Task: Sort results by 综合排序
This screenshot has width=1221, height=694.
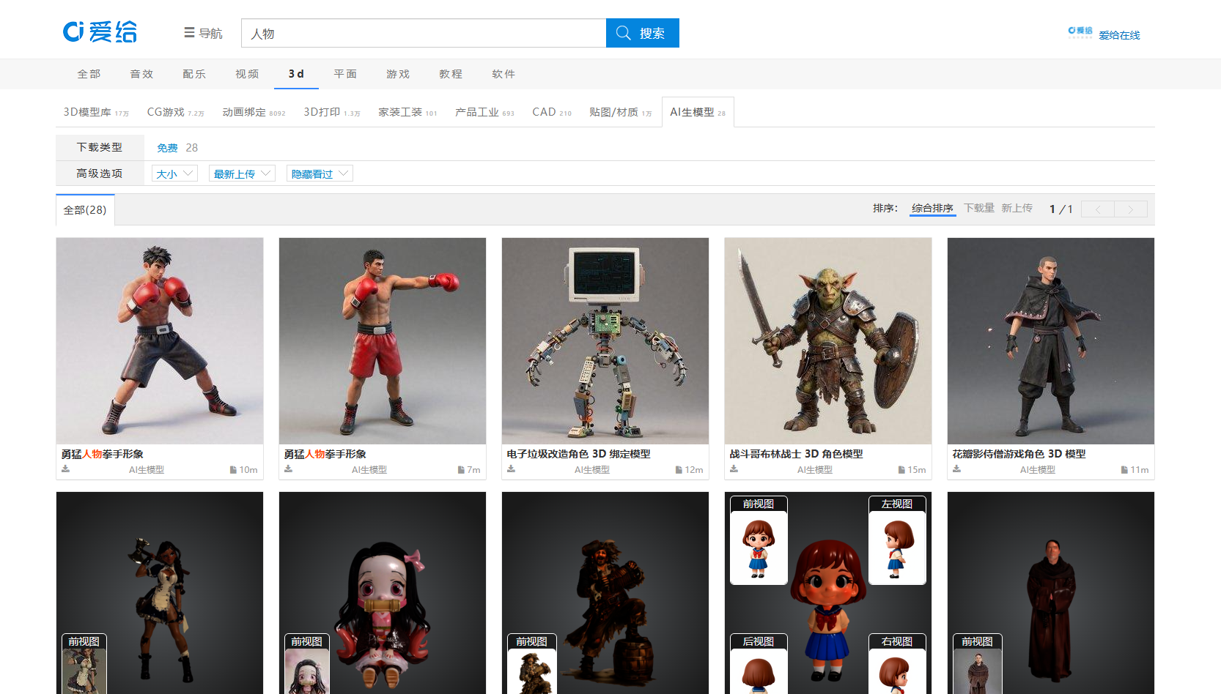Action: [x=932, y=209]
